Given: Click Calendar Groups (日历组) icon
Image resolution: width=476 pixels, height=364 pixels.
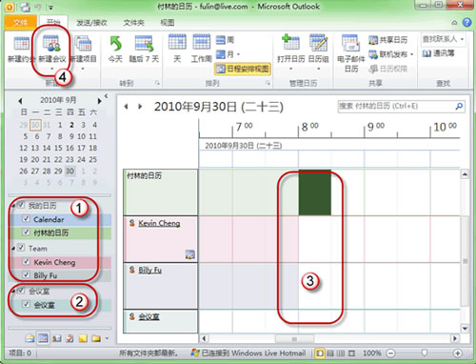Looking at the screenshot, I should coord(318,43).
